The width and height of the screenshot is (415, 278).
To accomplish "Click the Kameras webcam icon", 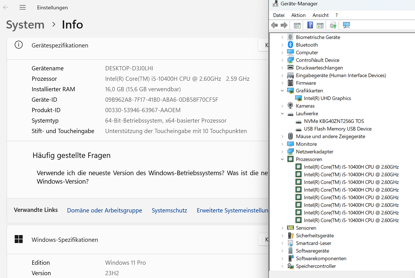I will 290,106.
